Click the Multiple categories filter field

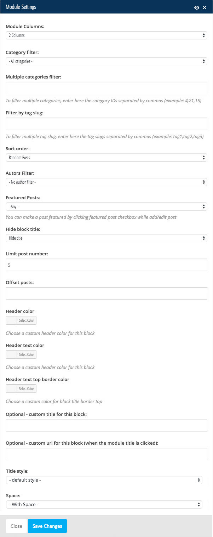click(106, 88)
